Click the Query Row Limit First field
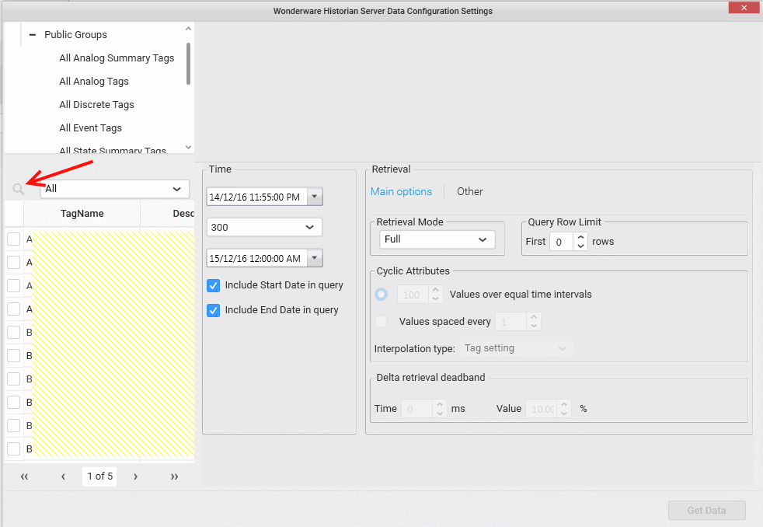763x527 pixels. (x=561, y=242)
